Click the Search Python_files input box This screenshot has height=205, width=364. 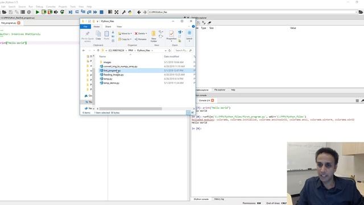pyautogui.click(x=183, y=51)
